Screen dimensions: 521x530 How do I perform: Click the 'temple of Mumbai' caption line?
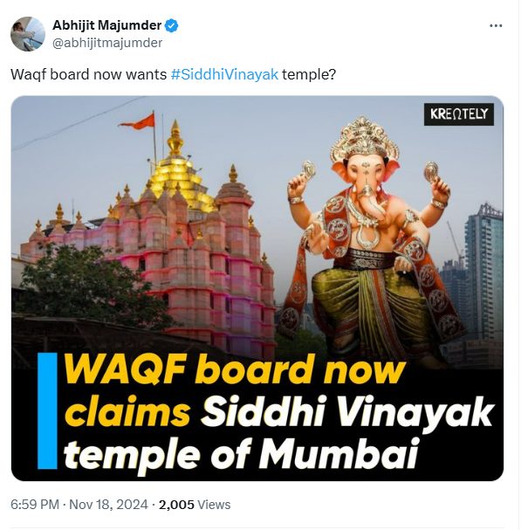click(241, 455)
